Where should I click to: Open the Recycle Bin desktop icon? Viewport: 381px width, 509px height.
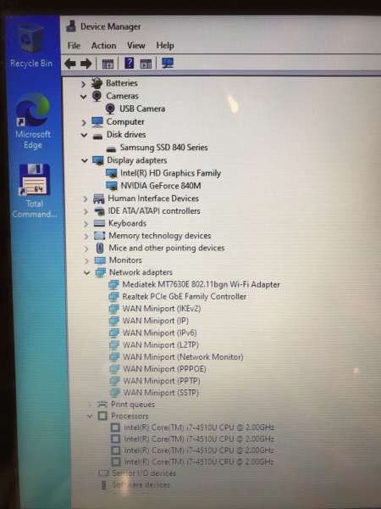tap(31, 46)
